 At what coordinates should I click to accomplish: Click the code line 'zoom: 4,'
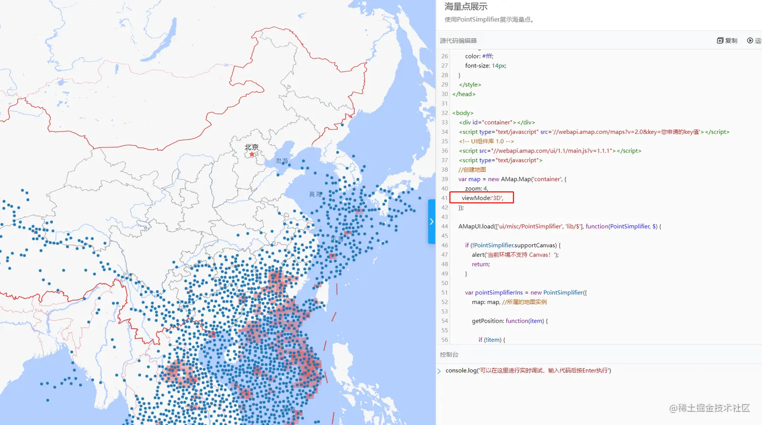[x=477, y=188]
